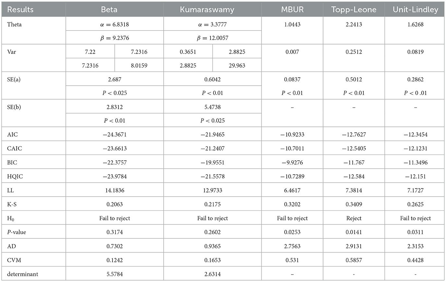Select the Kumaraswamy beta value 12.0057
The height and width of the screenshot is (282, 446).
(x=212, y=38)
